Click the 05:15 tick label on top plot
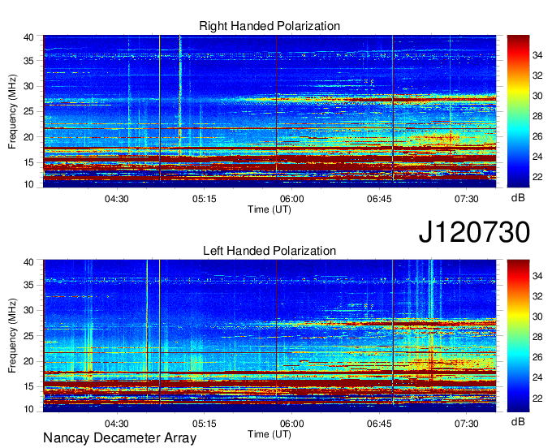This screenshot has height=448, width=552. (205, 199)
